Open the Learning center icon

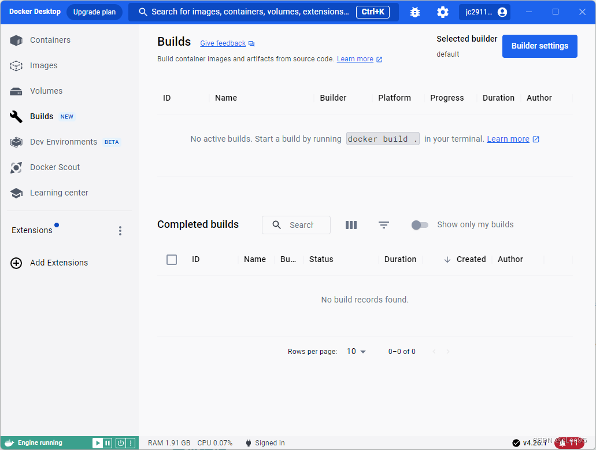[x=16, y=193]
